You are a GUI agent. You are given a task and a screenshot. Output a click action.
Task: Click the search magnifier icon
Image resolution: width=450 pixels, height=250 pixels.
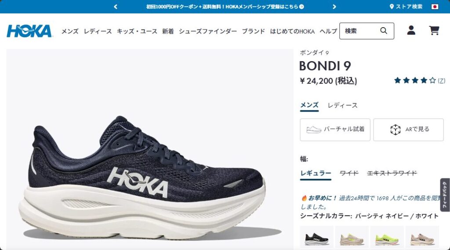[384, 30]
